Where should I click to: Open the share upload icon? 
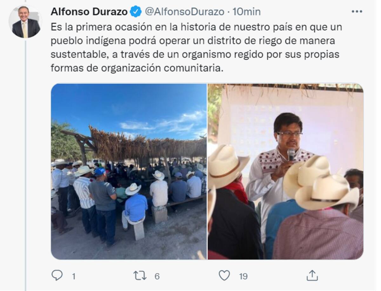tap(312, 275)
